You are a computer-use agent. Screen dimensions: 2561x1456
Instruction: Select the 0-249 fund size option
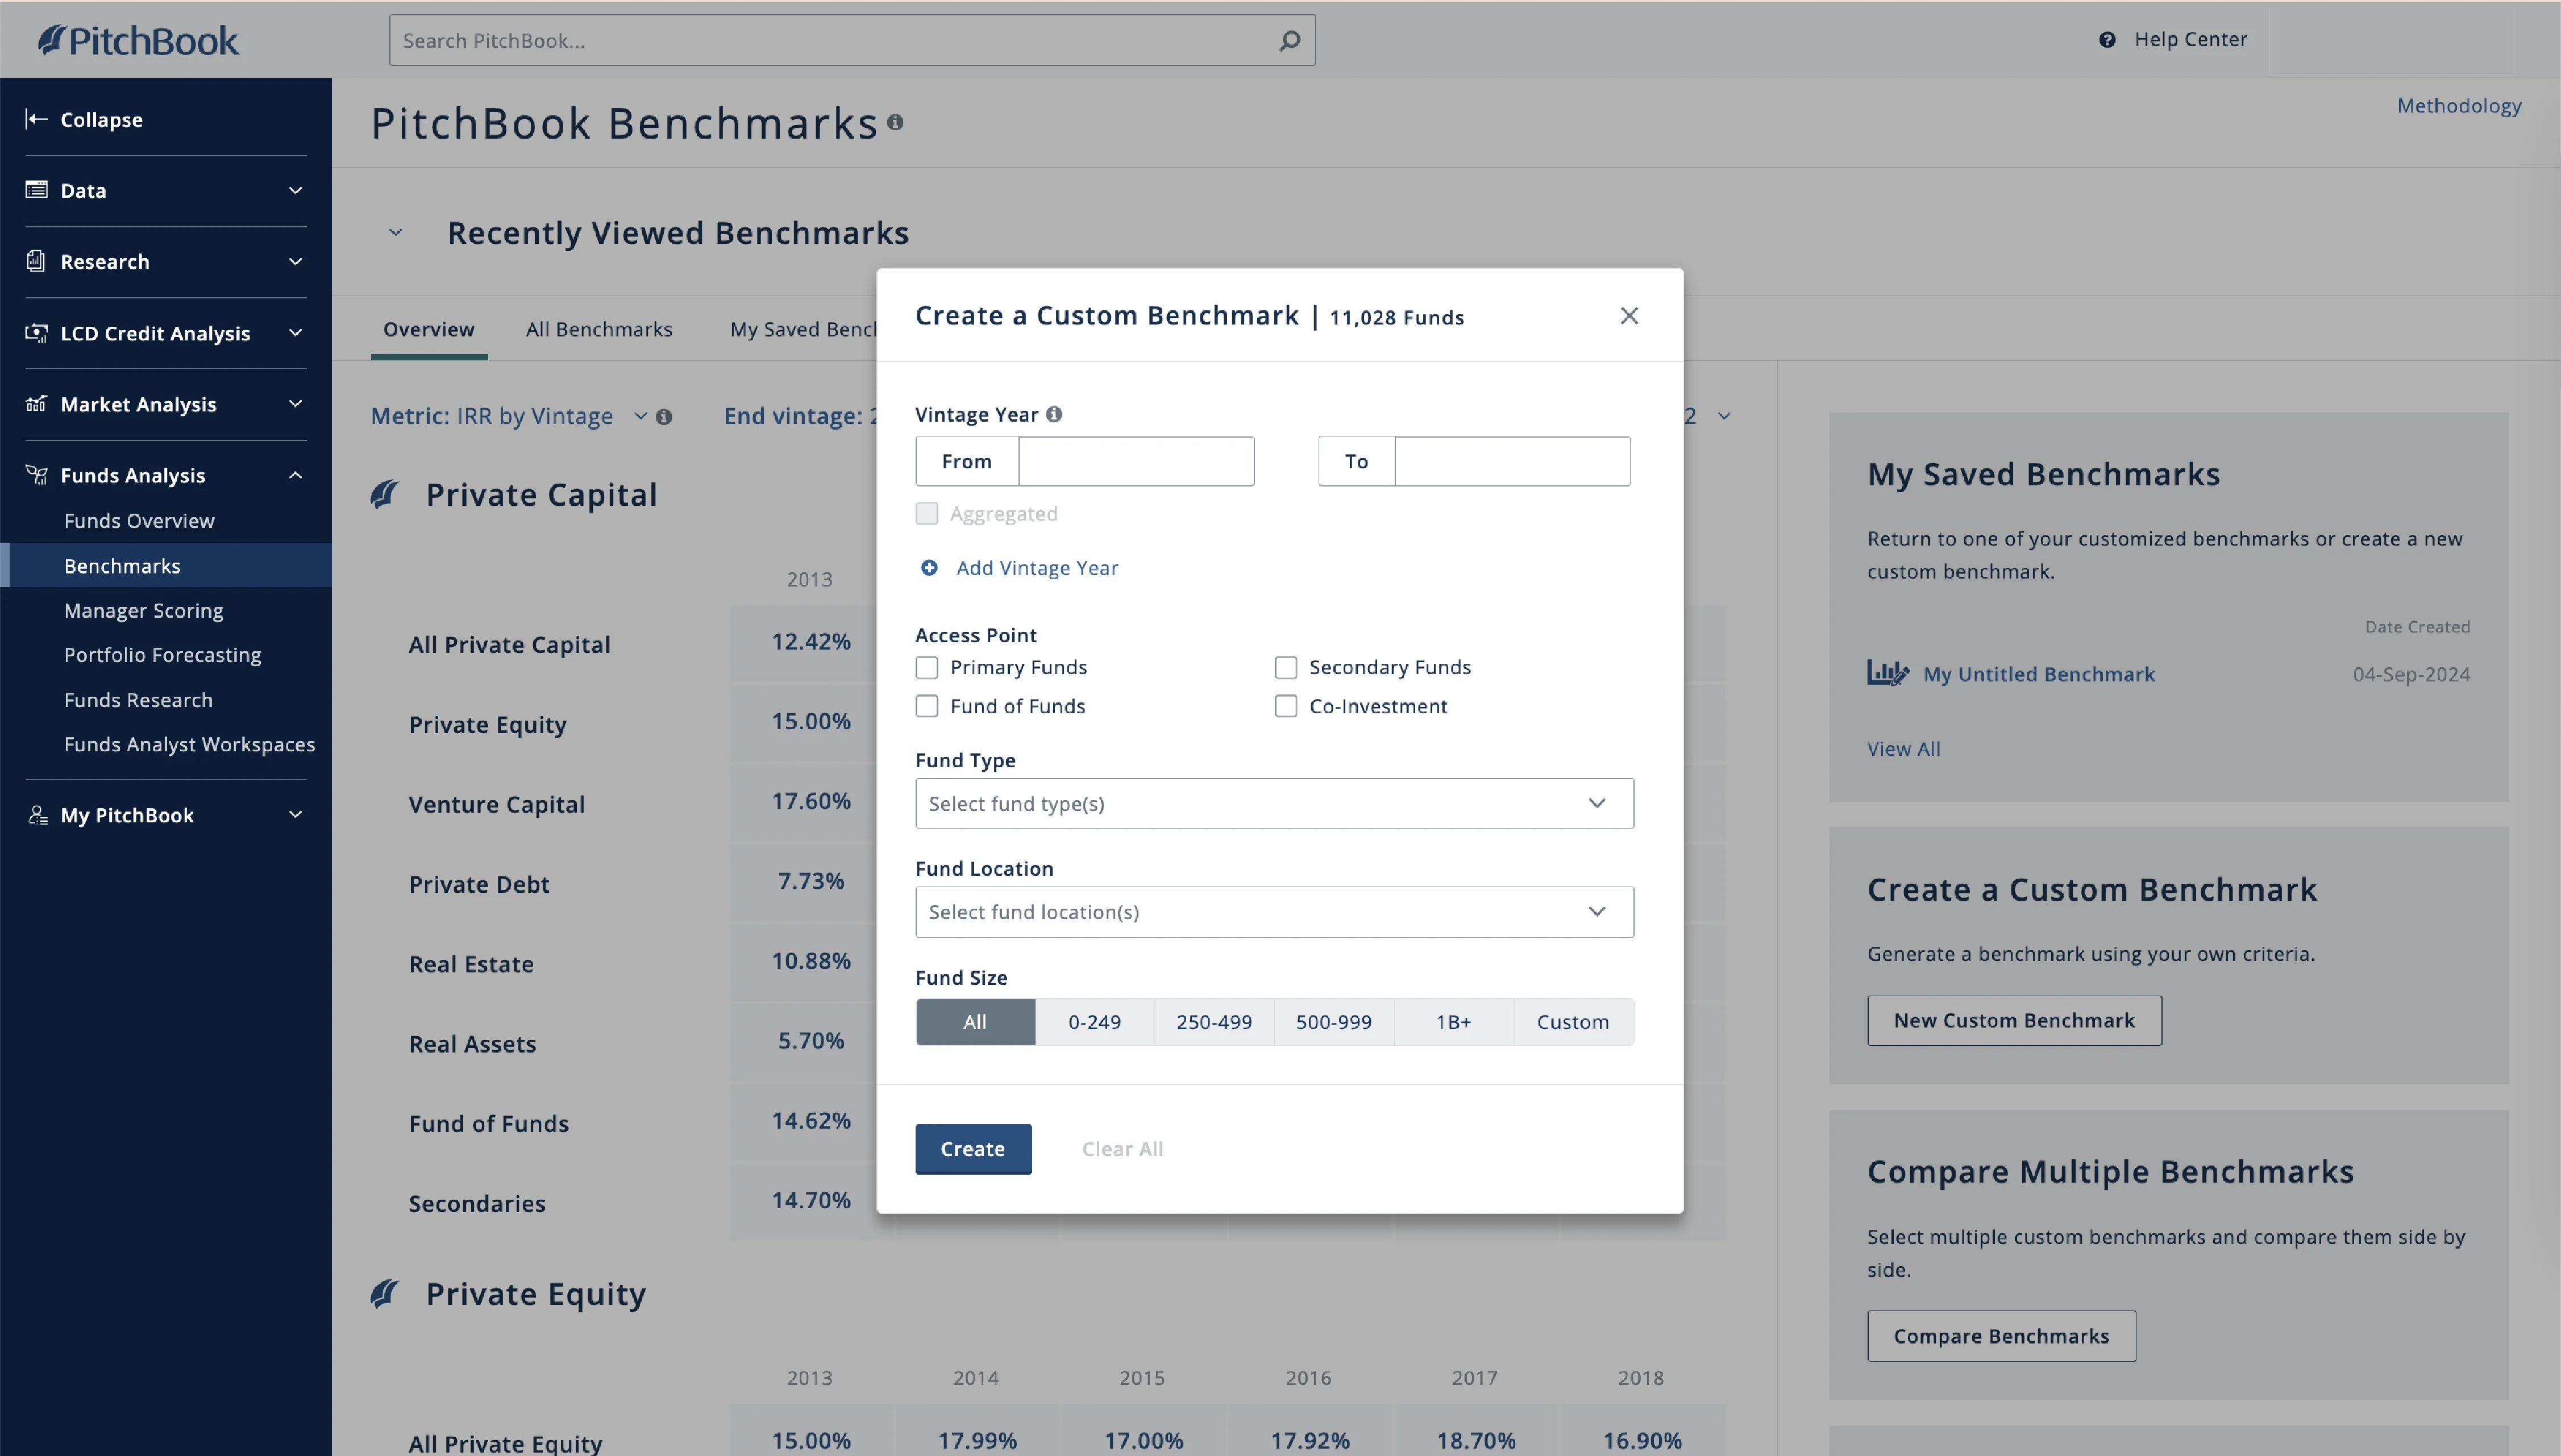(1095, 1022)
